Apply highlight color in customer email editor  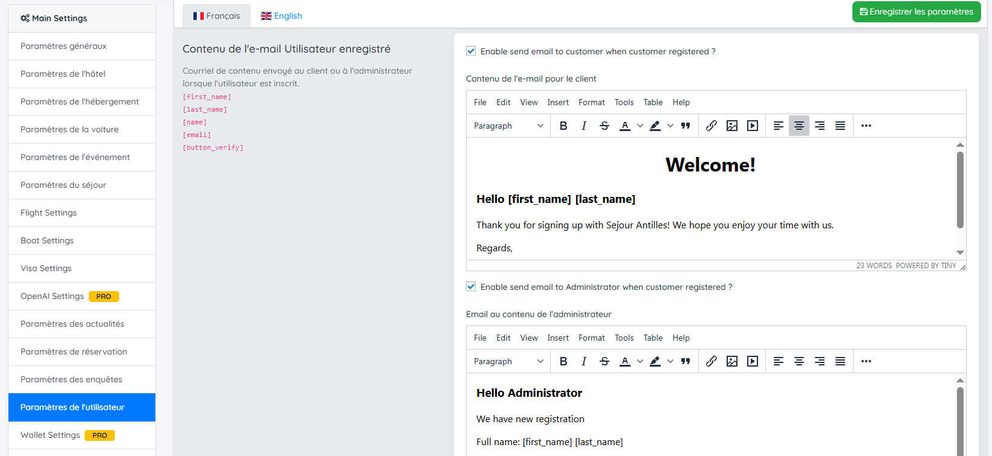click(655, 126)
